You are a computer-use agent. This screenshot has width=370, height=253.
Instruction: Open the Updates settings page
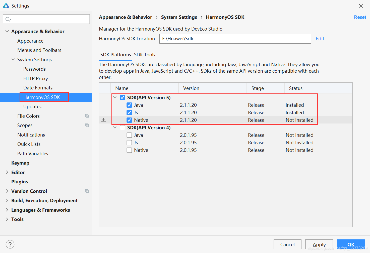click(x=32, y=106)
